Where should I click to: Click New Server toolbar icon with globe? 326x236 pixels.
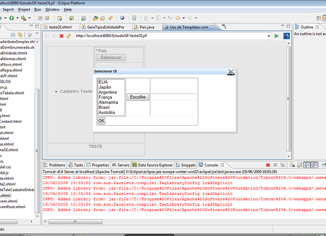[60, 18]
